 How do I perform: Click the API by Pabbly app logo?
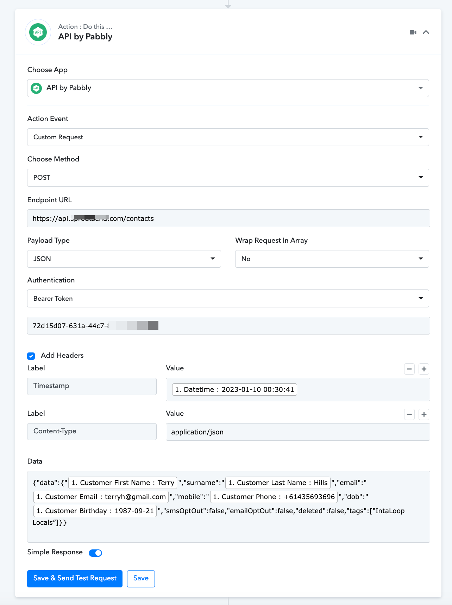coord(38,32)
